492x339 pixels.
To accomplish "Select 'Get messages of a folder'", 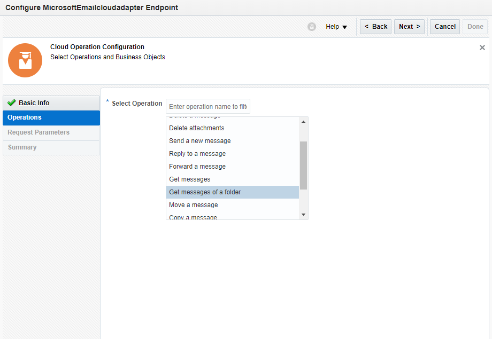I will [x=205, y=192].
